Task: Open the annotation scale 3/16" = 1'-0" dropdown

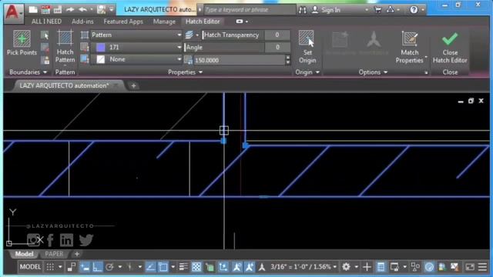Action: coord(304,267)
